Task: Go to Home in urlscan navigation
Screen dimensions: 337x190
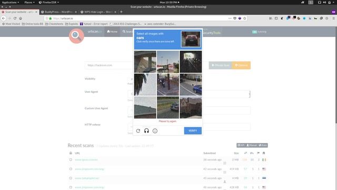Action: 112,32
